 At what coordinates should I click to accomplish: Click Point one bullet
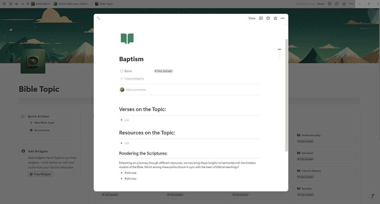click(130, 173)
